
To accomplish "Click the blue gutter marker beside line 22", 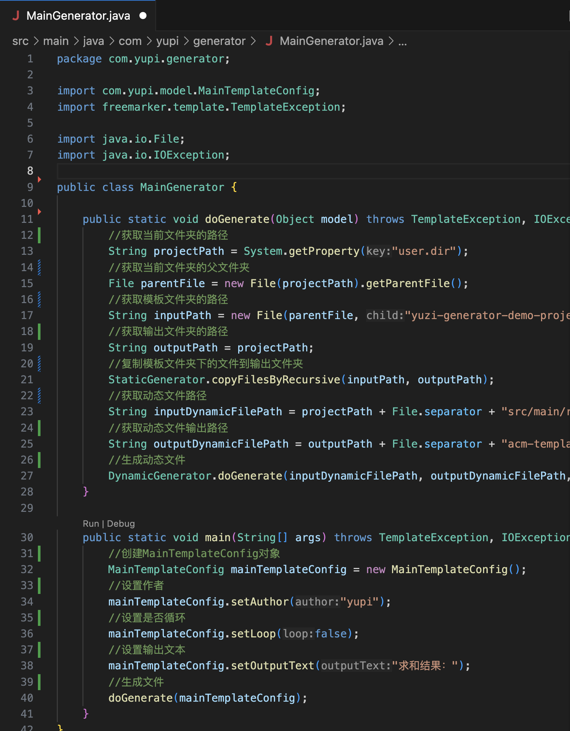I will [x=39, y=396].
